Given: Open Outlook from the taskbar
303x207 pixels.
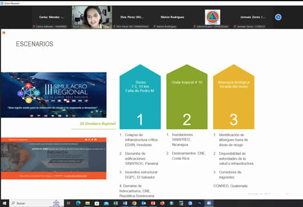Looking at the screenshot, I should pos(144,203).
